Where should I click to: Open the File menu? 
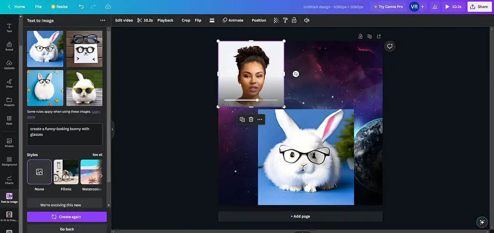[38, 7]
